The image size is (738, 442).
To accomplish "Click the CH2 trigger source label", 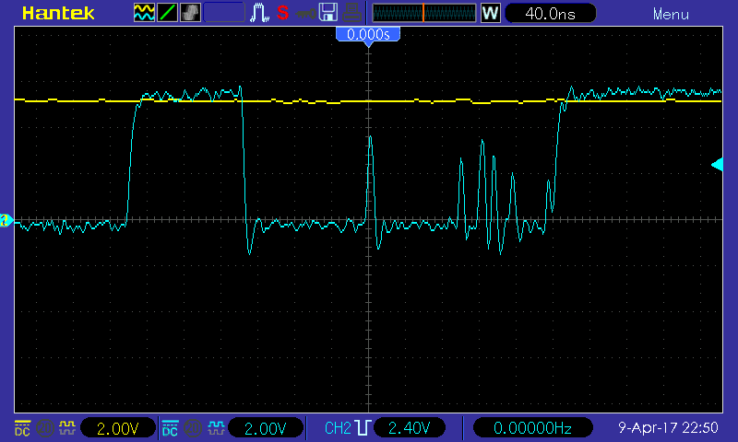I will (x=338, y=428).
